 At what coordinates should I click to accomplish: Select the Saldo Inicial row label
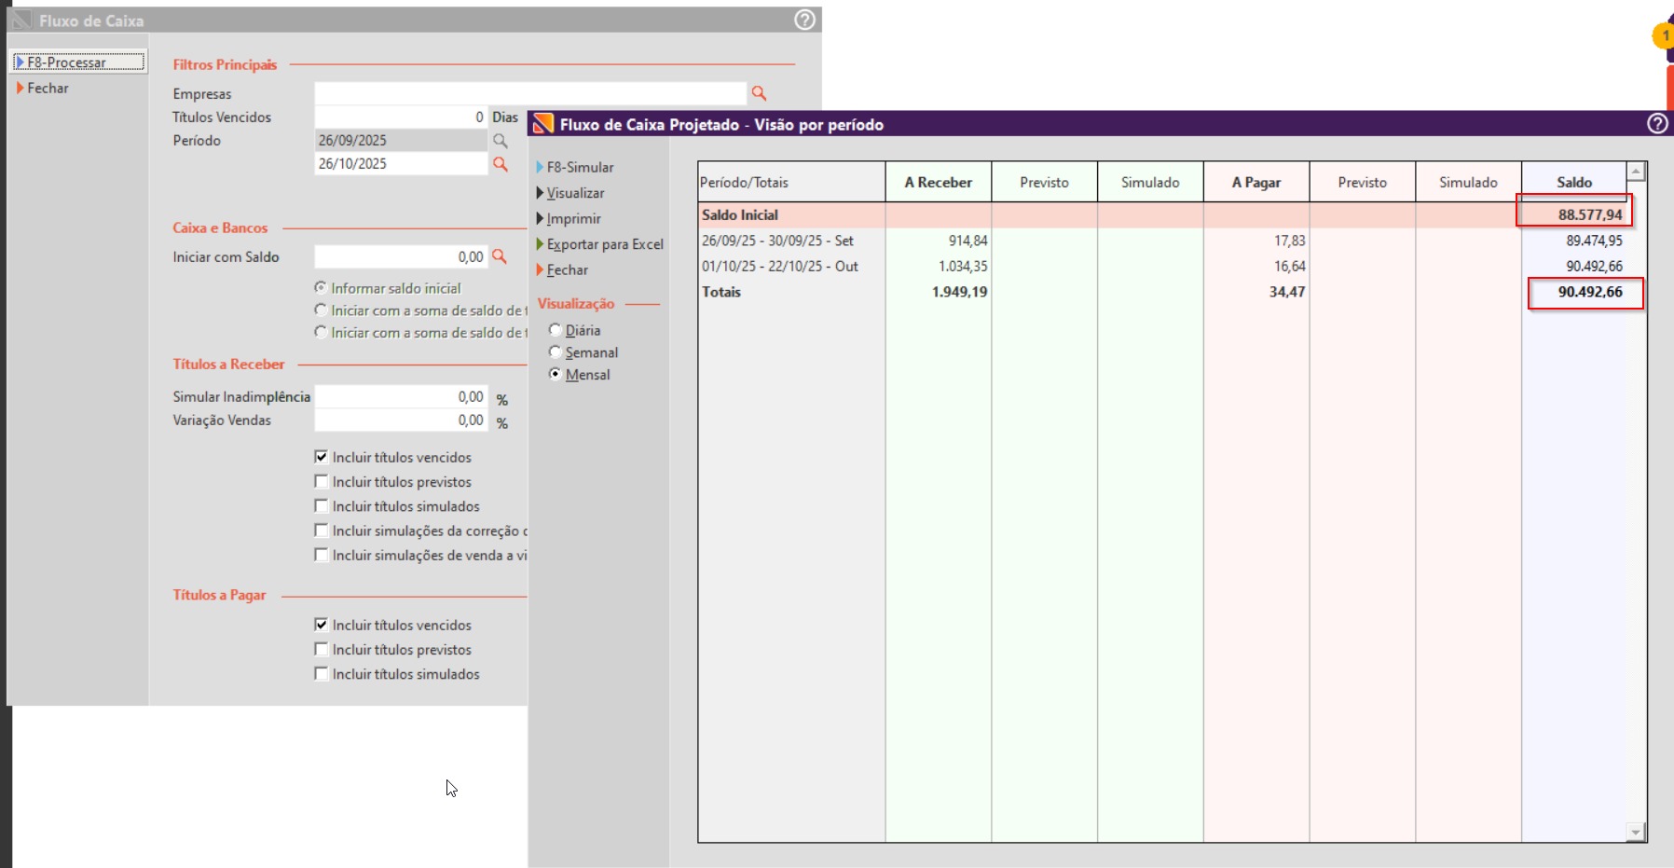coord(740,215)
